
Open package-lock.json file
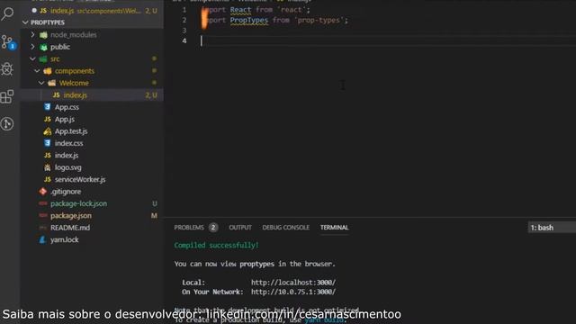78,203
